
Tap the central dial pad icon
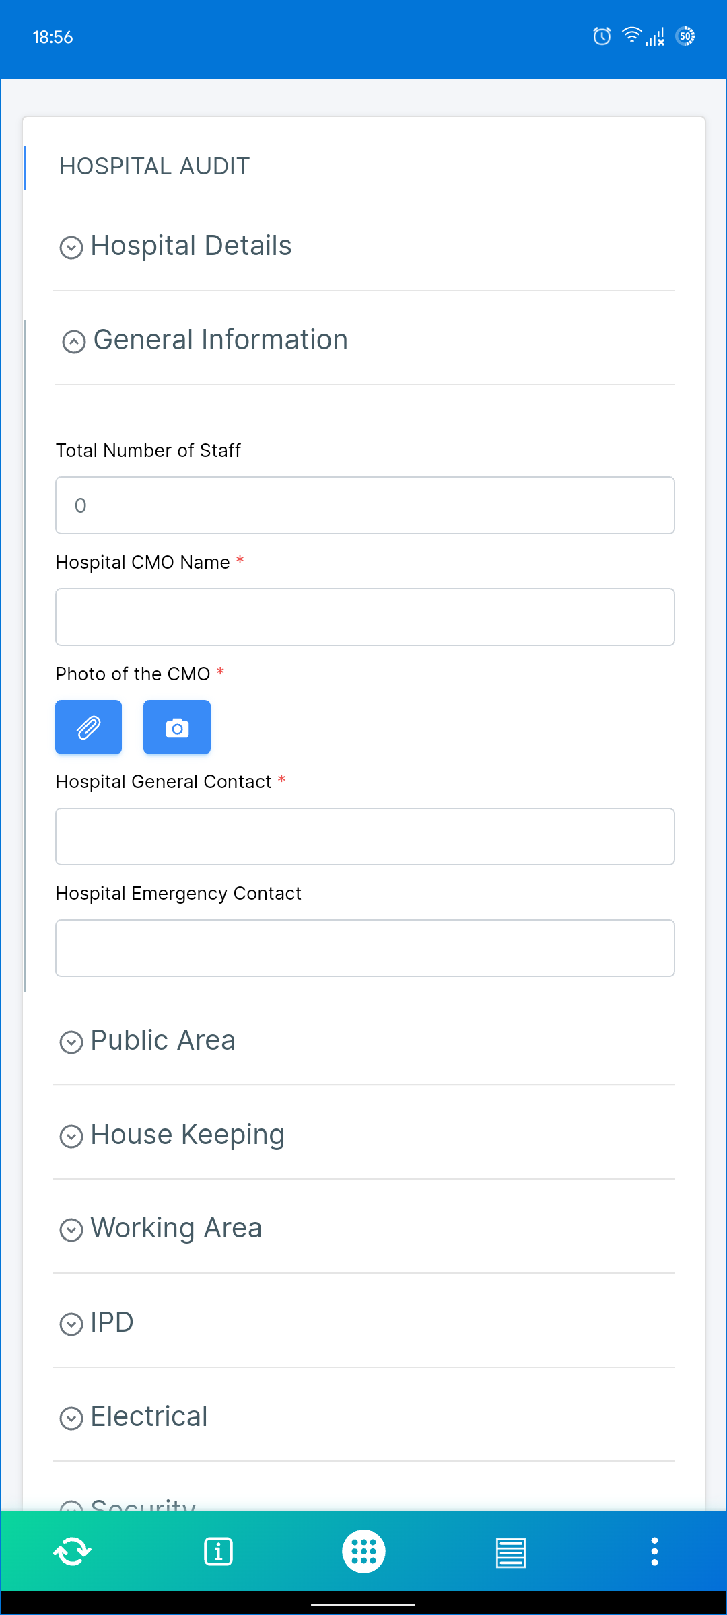363,1551
